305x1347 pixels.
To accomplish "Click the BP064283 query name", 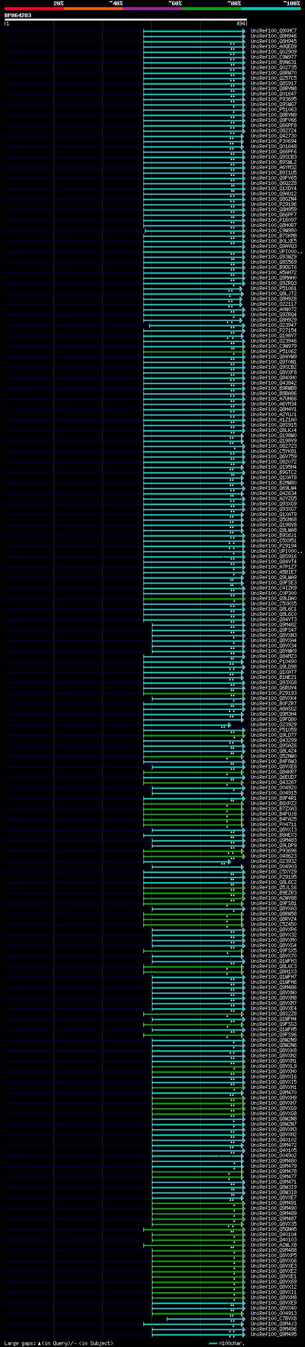I will tap(18, 15).
